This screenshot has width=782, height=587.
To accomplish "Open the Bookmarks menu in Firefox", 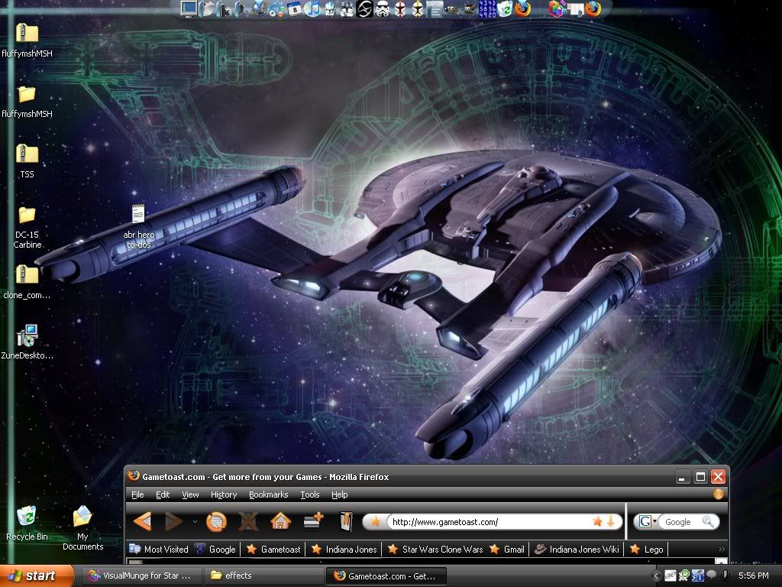I will pyautogui.click(x=268, y=495).
